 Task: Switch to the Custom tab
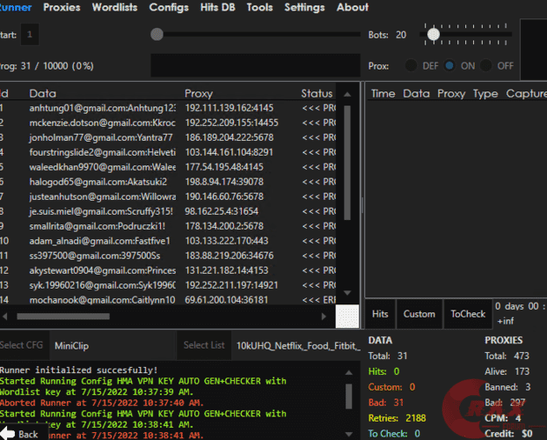[419, 314]
